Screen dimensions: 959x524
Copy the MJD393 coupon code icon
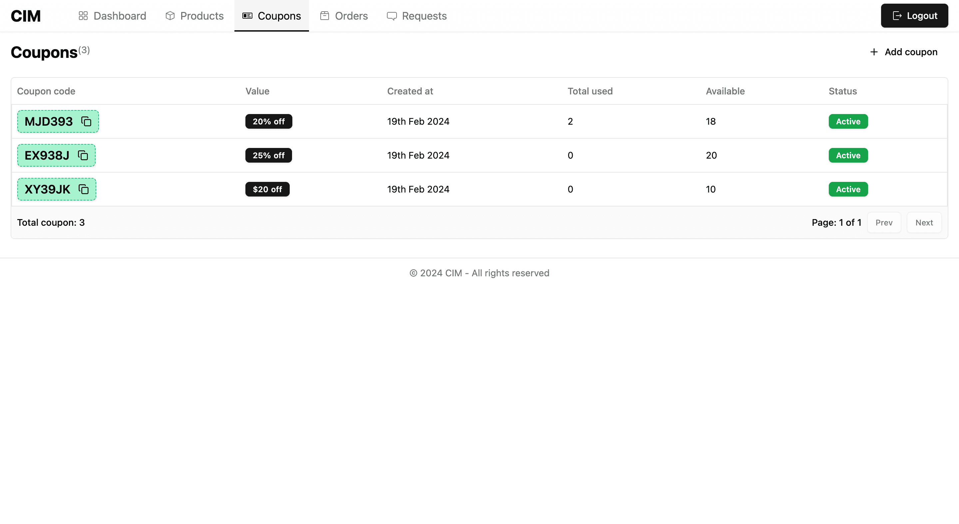click(x=86, y=121)
